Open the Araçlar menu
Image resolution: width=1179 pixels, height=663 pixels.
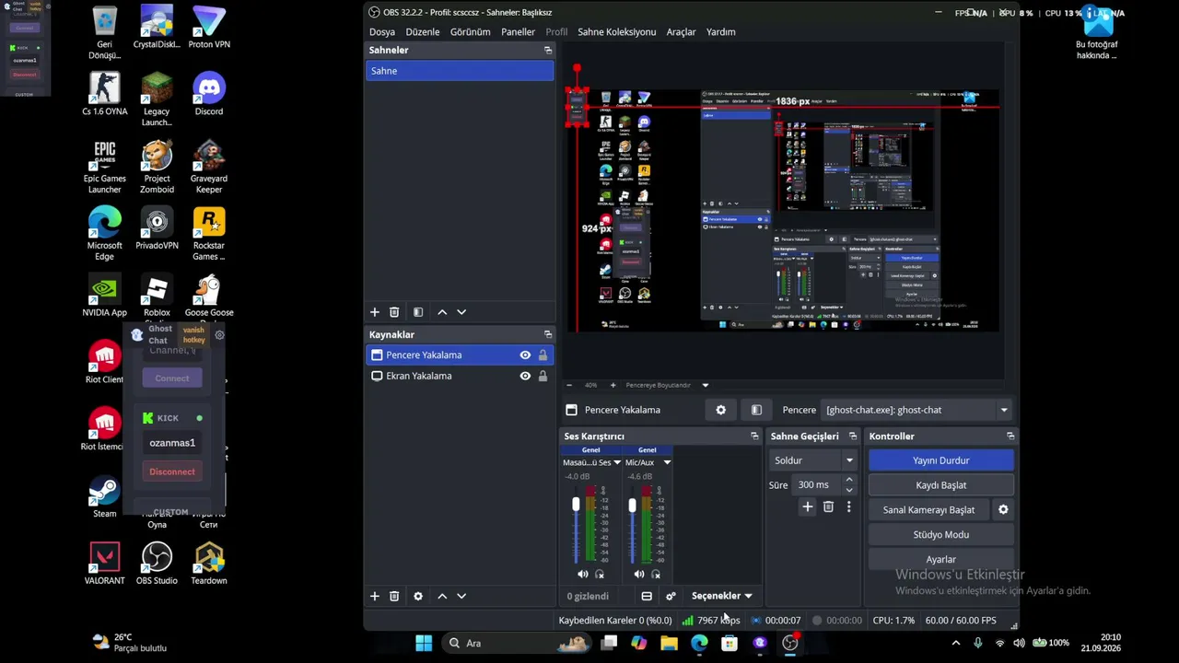[x=681, y=31]
